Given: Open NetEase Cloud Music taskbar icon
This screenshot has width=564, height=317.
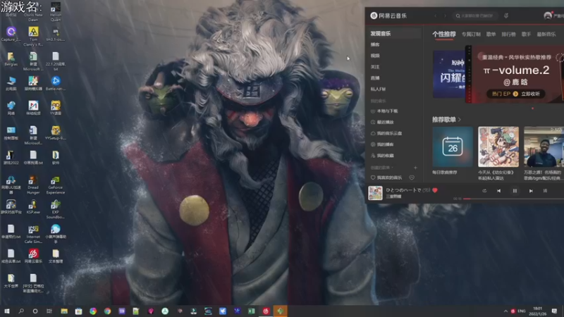Looking at the screenshot, I should (266, 311).
